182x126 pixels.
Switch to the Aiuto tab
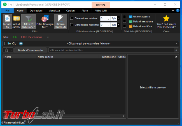(x=85, y=11)
